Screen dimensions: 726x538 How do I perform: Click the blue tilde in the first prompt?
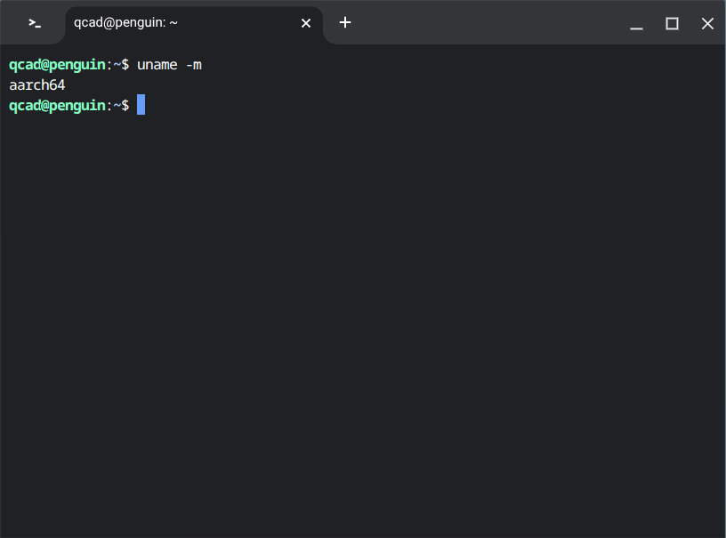pos(116,65)
